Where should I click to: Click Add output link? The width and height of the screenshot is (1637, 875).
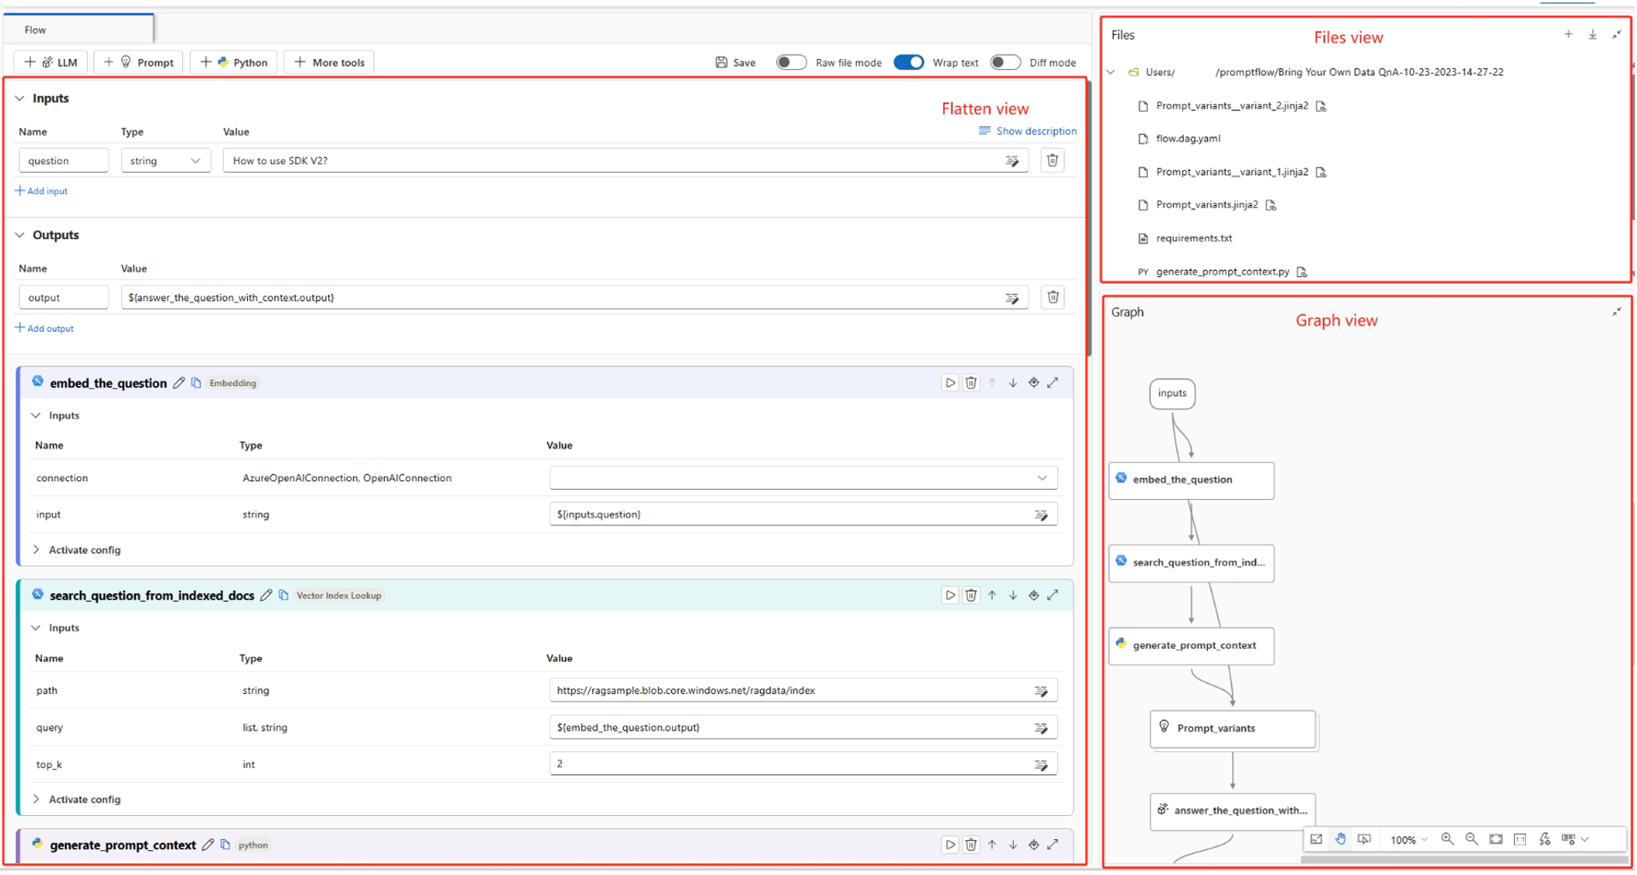tap(44, 328)
